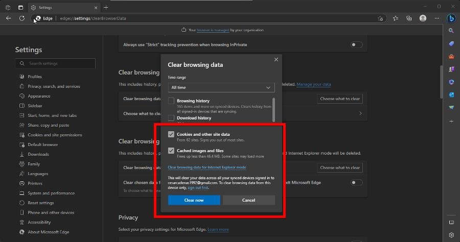Uncheck Cookies and other site data
The image size is (460, 242).
point(171,134)
